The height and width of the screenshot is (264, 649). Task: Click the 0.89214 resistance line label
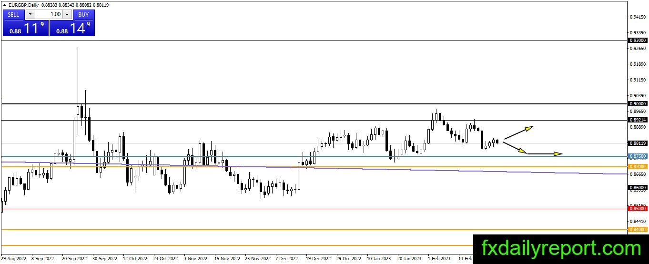click(638, 120)
